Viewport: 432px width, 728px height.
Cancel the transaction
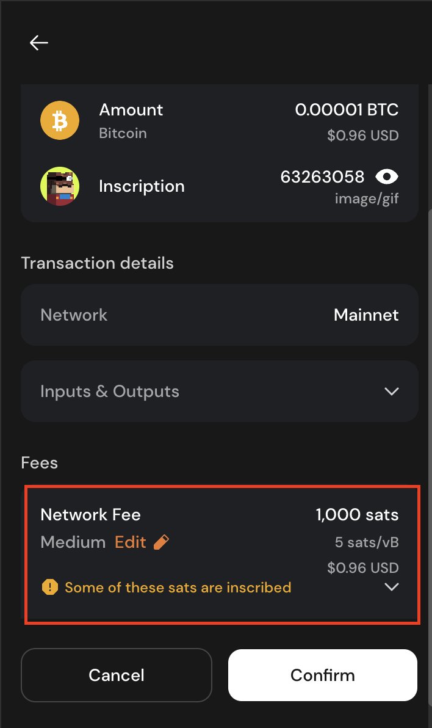tap(117, 675)
